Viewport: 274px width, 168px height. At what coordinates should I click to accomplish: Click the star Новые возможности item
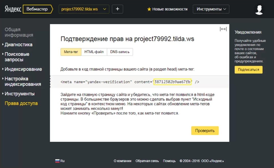[167, 9]
